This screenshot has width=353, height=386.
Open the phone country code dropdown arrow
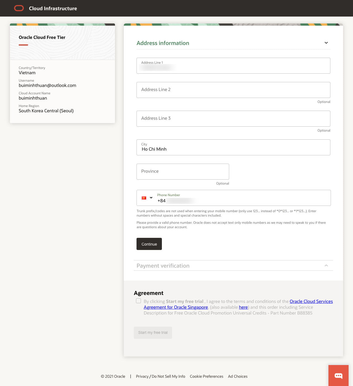coord(151,198)
